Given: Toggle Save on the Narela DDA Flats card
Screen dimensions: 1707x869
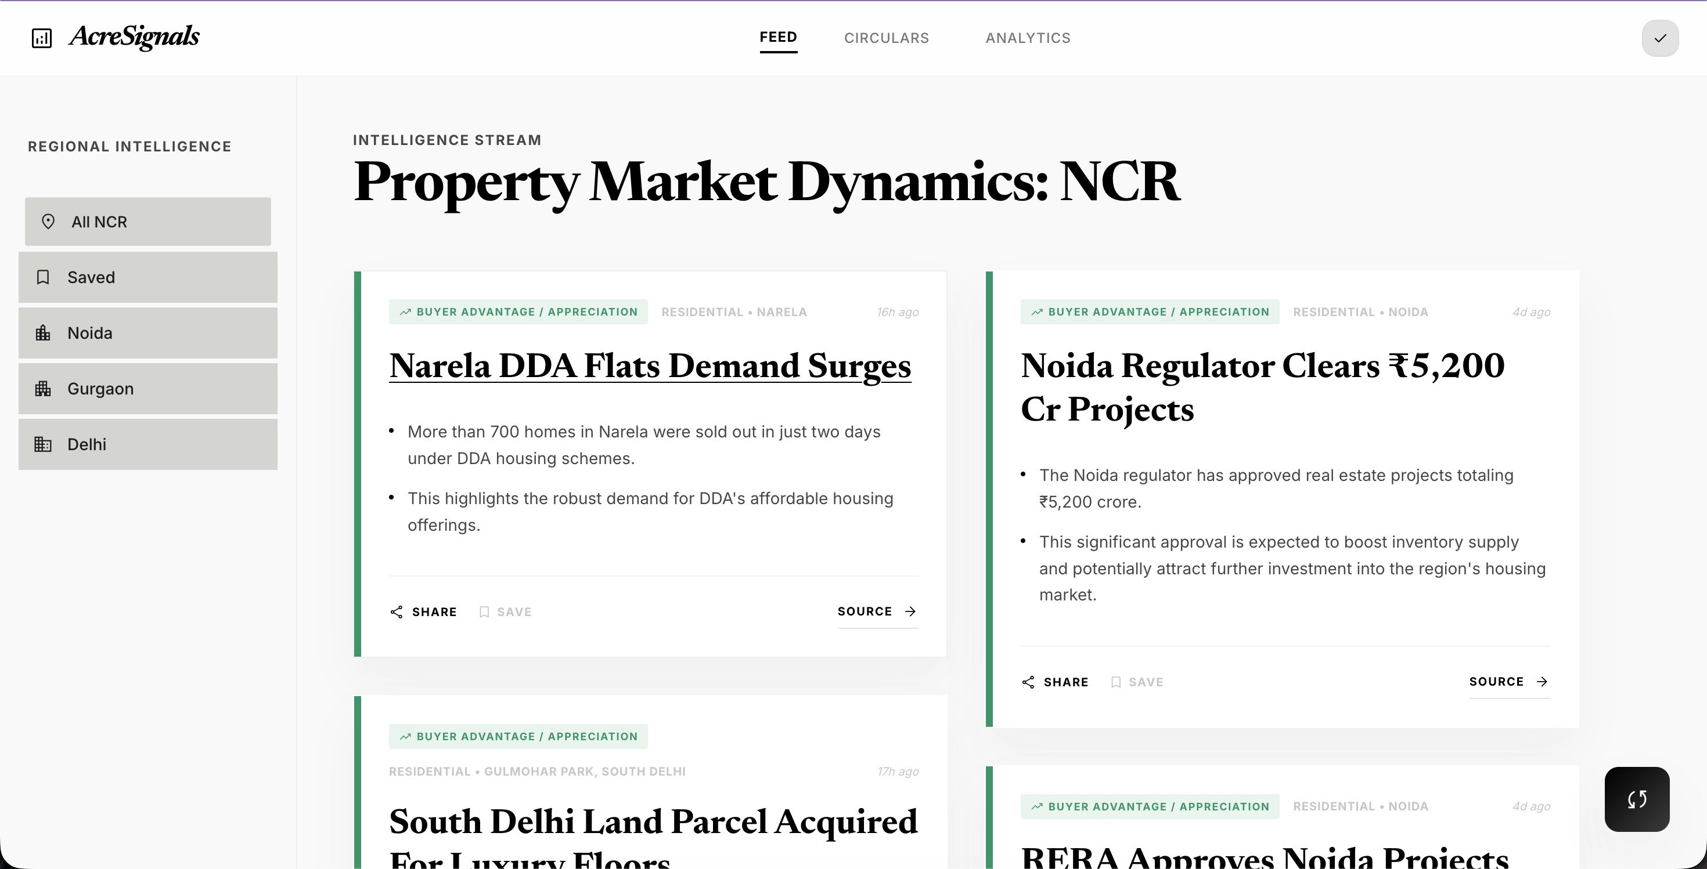Looking at the screenshot, I should coord(505,611).
